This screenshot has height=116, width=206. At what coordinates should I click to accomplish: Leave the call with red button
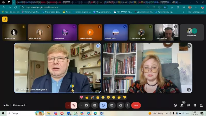click(x=136, y=105)
